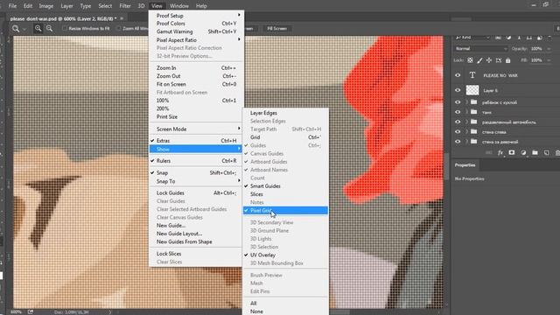This screenshot has height=315, width=560.
Task: Click create new group folder icon
Action: (x=535, y=152)
